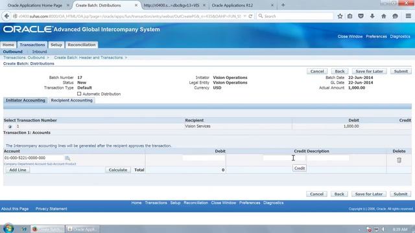The width and height of the screenshot is (415, 233).
Task: Bookmark this page with star icon
Action: (340, 16)
